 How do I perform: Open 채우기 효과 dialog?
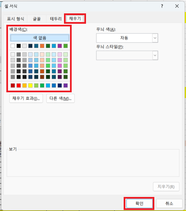26,98
